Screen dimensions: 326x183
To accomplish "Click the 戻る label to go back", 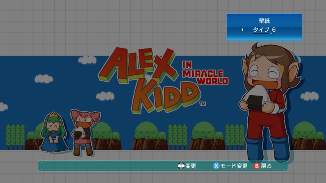I will 267,166.
